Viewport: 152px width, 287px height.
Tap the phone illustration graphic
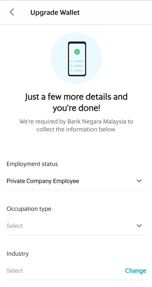pos(77,59)
